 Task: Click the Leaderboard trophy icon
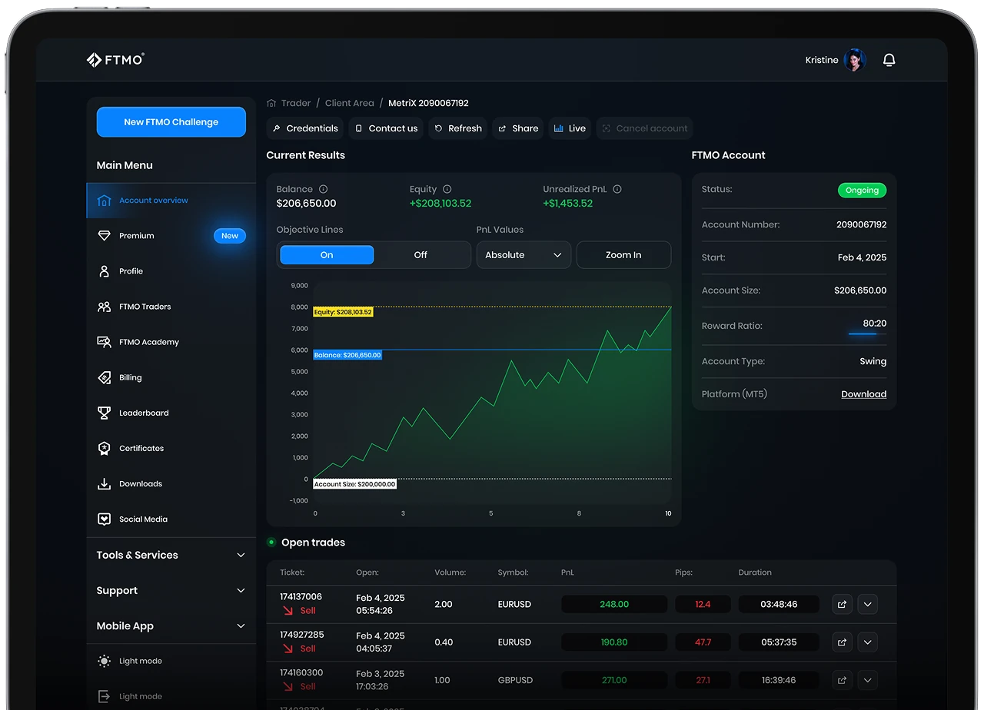click(105, 413)
